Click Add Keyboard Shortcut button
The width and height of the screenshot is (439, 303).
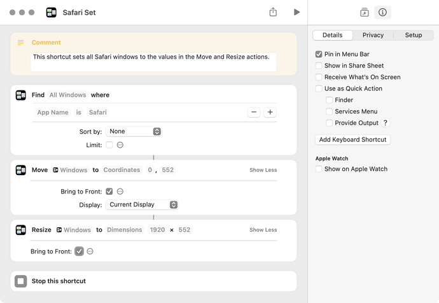coord(352,139)
